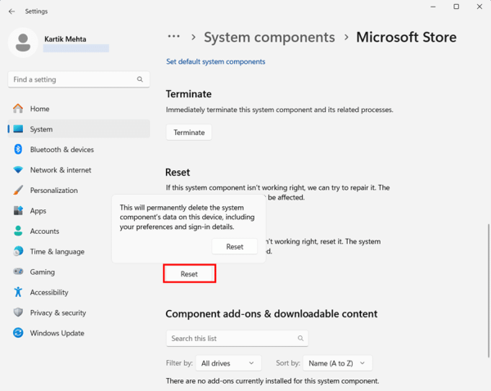Click the Privacy shield icon
Screen dimensions: 491x391
tap(18, 312)
